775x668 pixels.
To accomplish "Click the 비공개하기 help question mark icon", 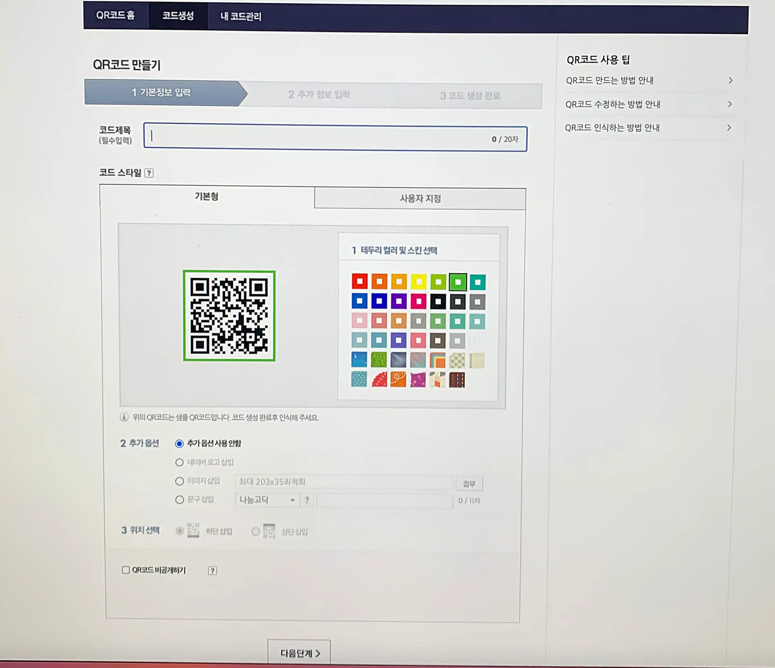I will point(213,571).
